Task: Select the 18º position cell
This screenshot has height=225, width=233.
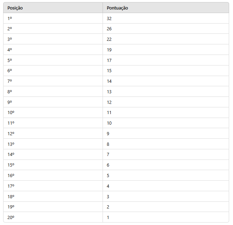Action: pyautogui.click(x=11, y=196)
